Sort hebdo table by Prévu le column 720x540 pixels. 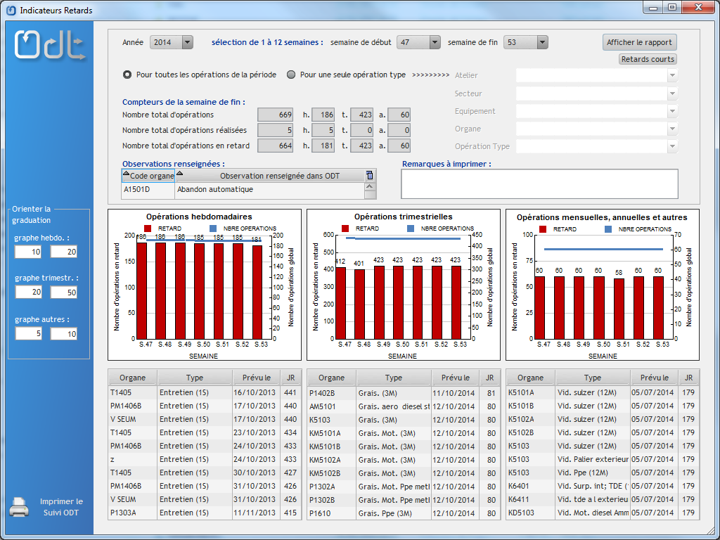[x=256, y=378]
